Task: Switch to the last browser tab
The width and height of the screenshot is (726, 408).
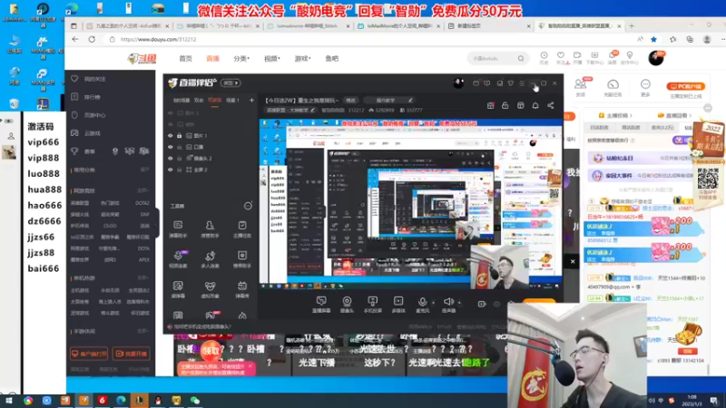Action: pyautogui.click(x=581, y=26)
